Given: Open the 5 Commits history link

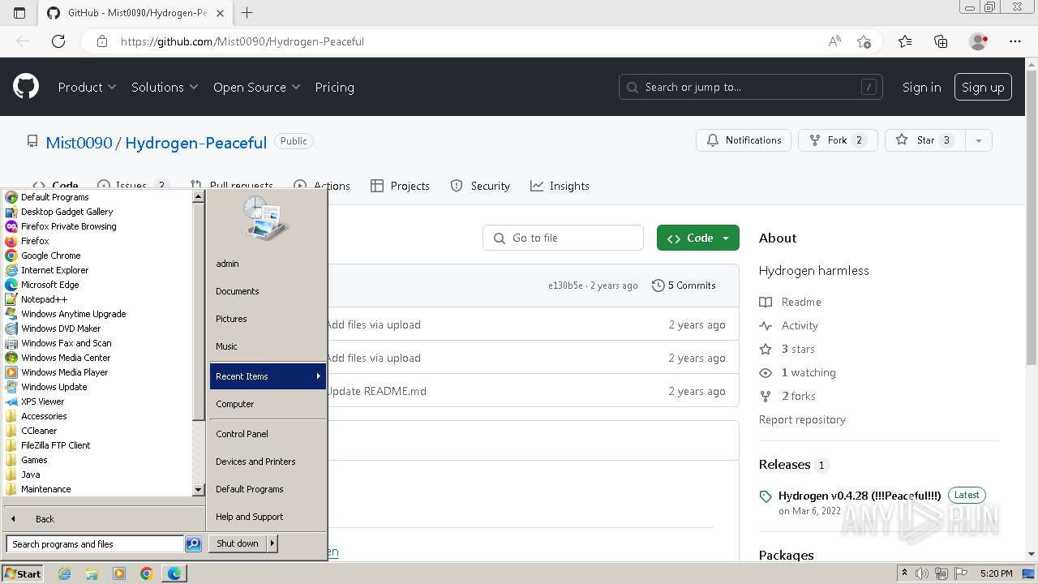Looking at the screenshot, I should (x=684, y=286).
